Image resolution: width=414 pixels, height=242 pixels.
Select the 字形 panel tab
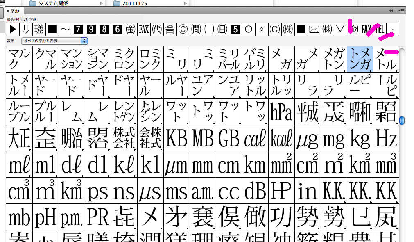[x=14, y=11]
